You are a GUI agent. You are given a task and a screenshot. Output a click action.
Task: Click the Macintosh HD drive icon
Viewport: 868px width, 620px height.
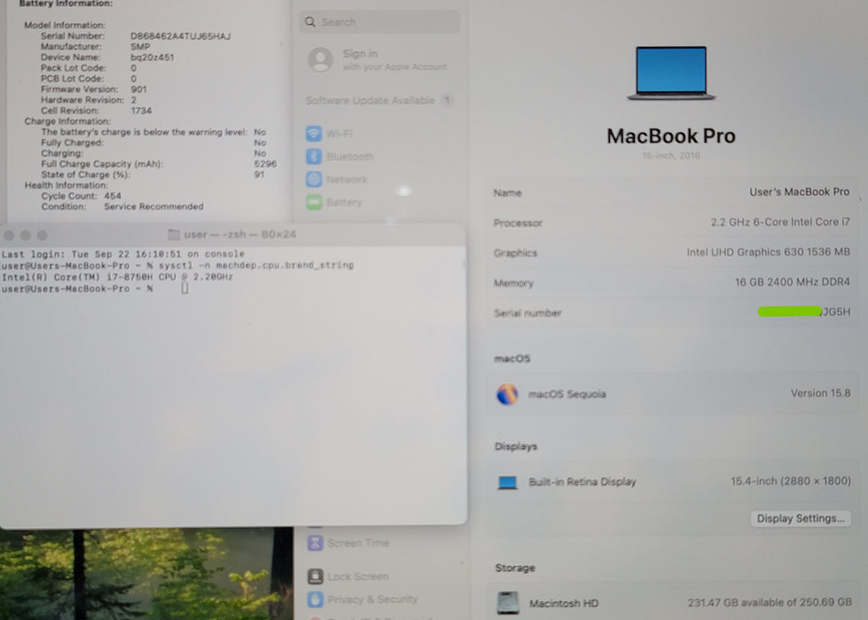point(508,602)
